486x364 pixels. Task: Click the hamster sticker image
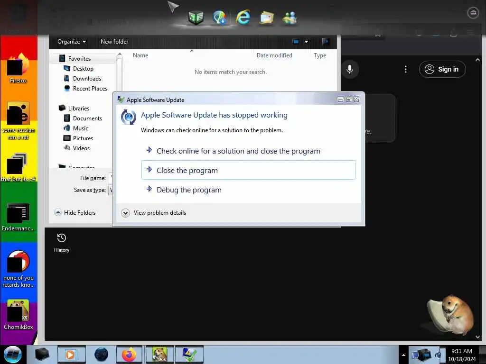451,315
